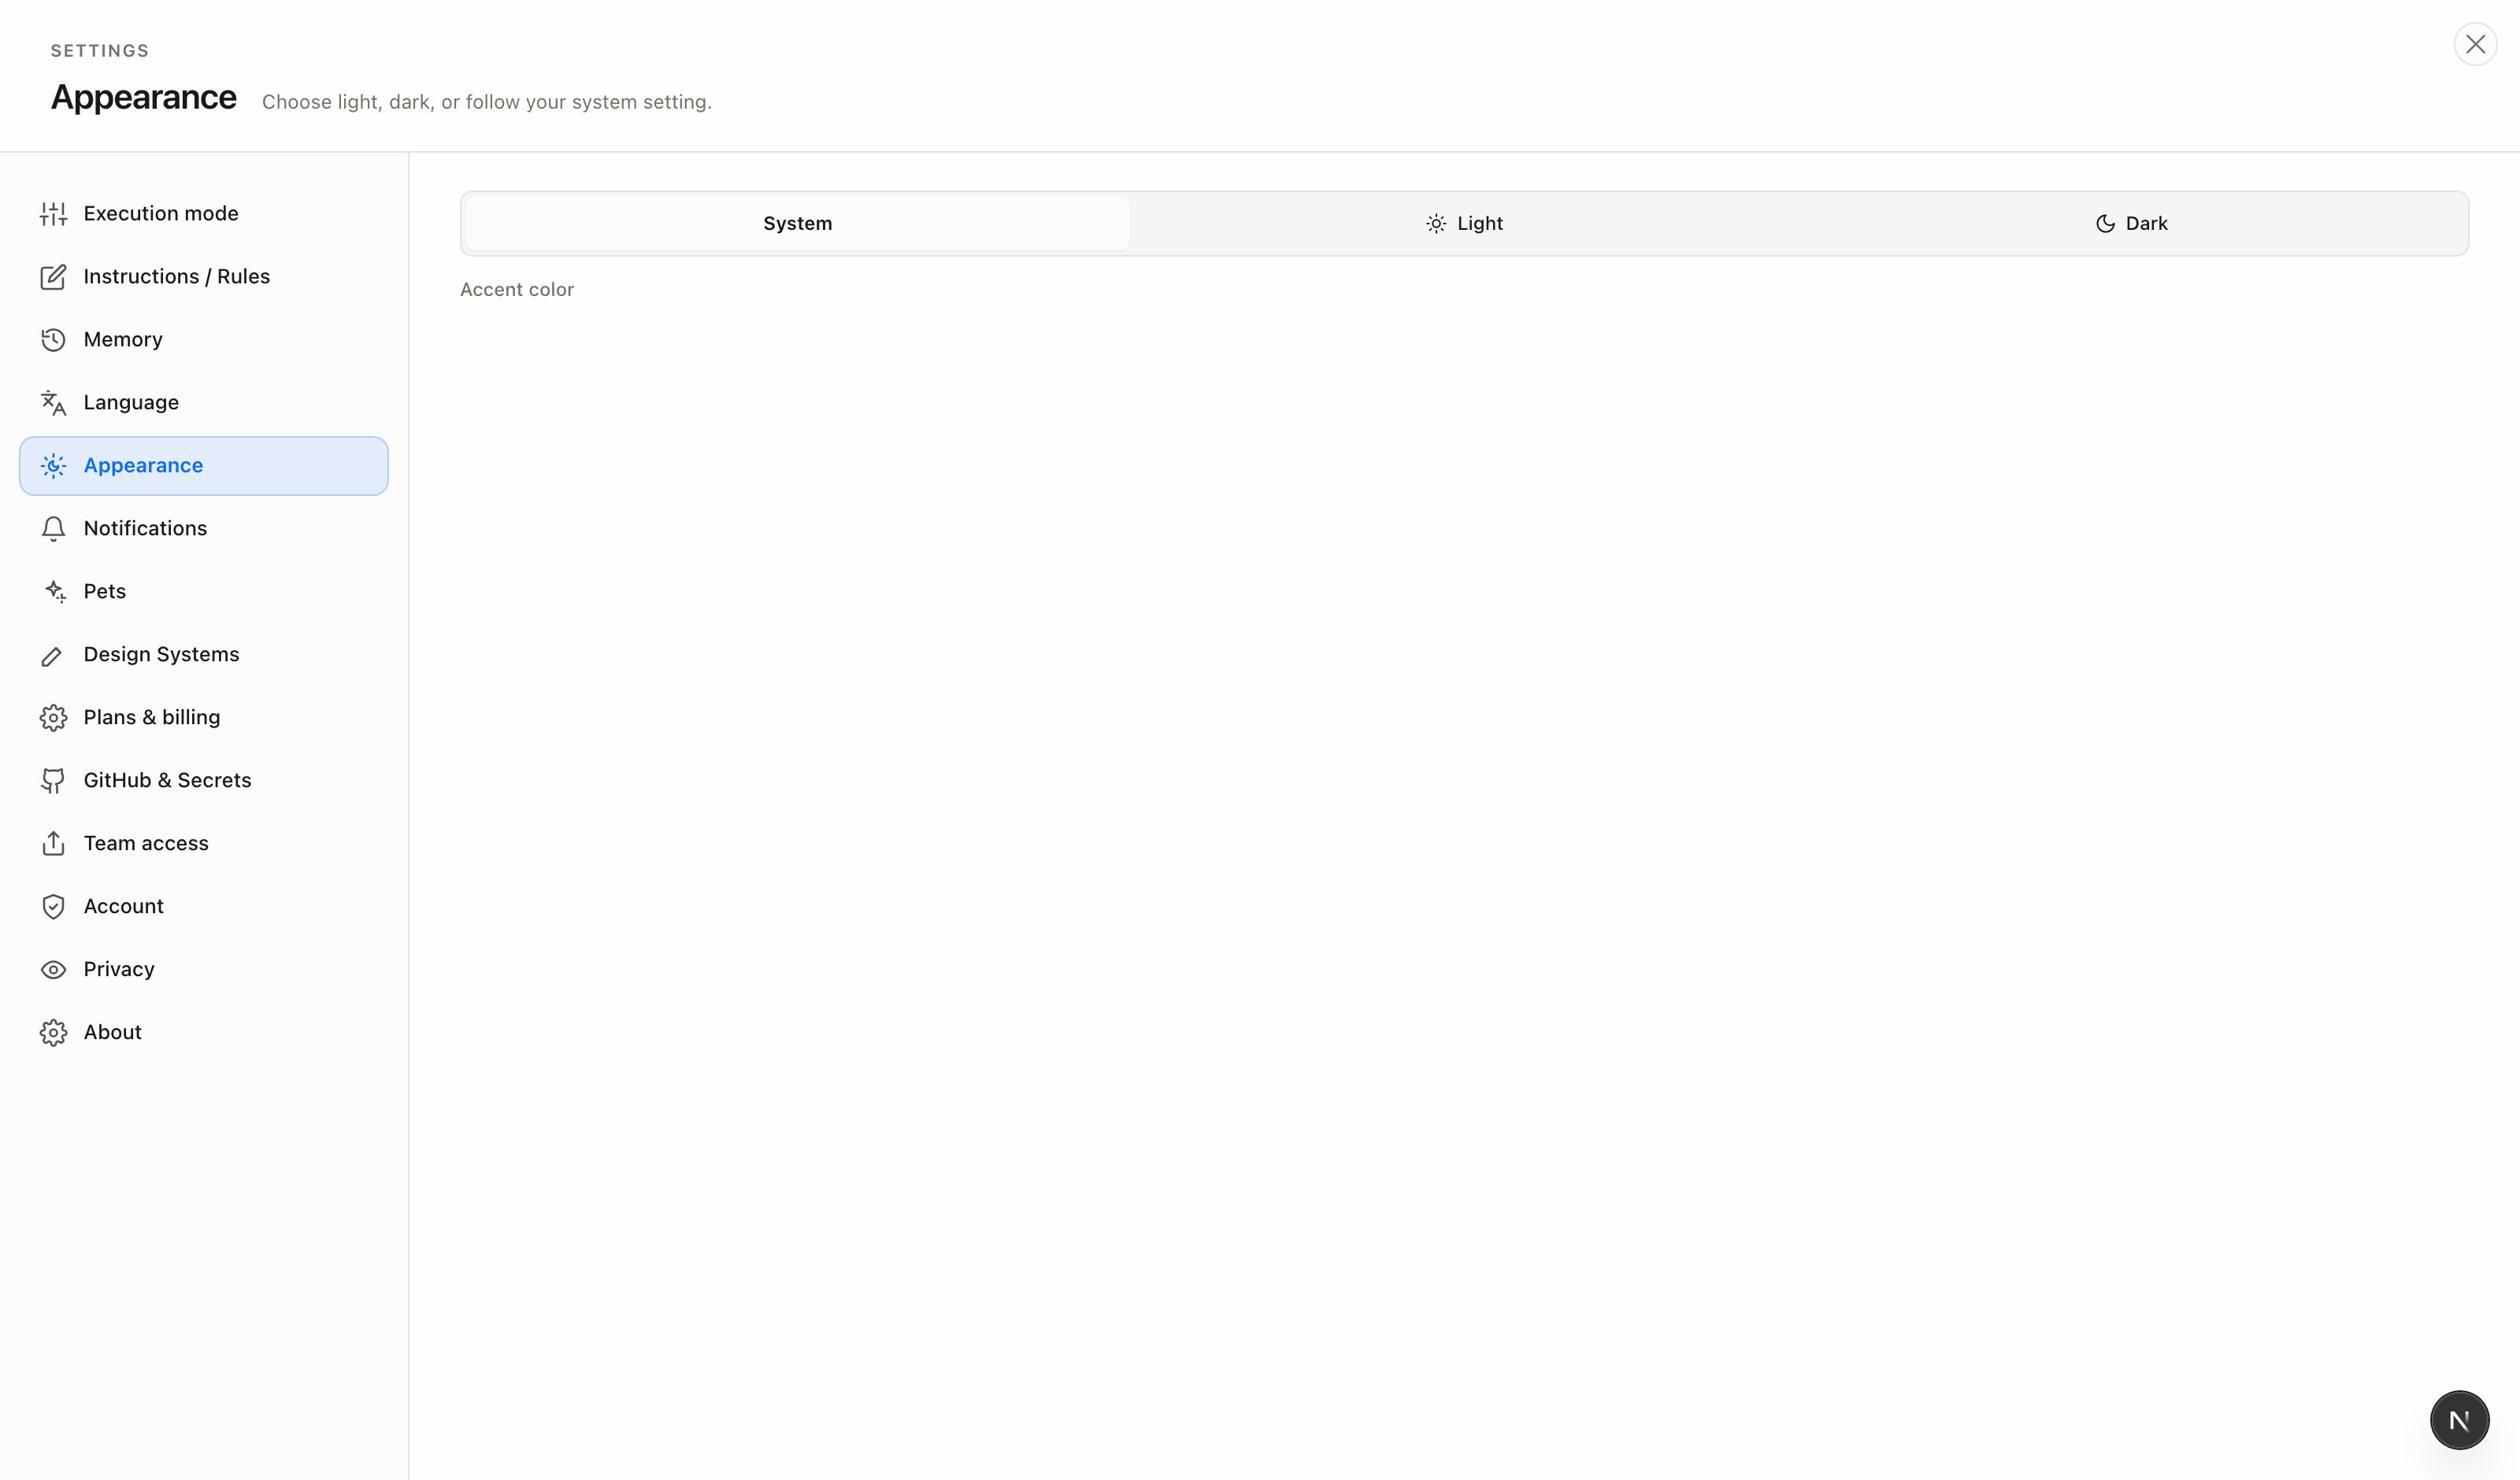This screenshot has width=2520, height=1480.
Task: Click the 'Choose light, dark' description text
Action: [487, 102]
